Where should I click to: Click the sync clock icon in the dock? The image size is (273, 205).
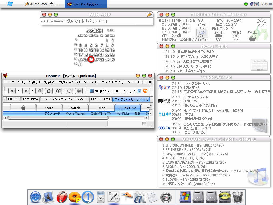166,198
